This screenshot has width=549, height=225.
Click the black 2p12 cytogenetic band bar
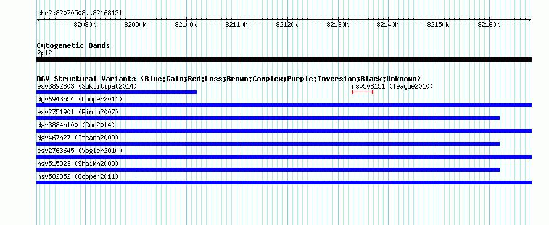tap(284, 60)
